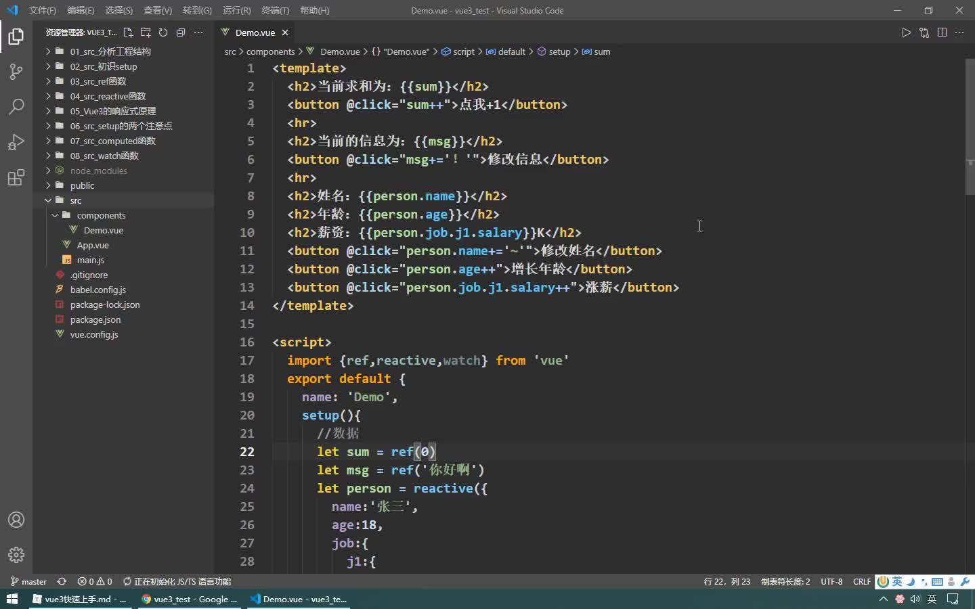Expand the node_modules folder

[x=123, y=171]
